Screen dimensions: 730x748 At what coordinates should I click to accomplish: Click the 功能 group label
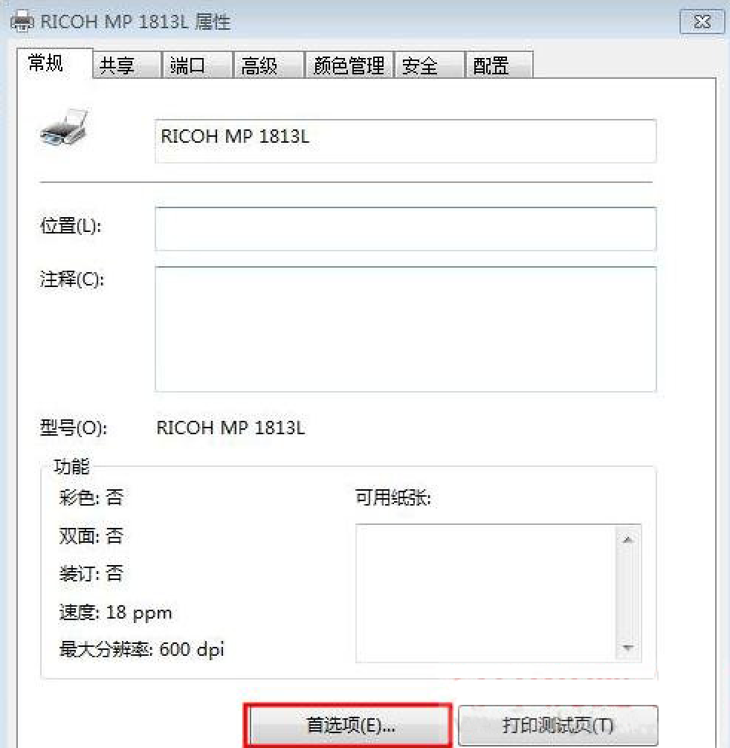click(x=71, y=466)
